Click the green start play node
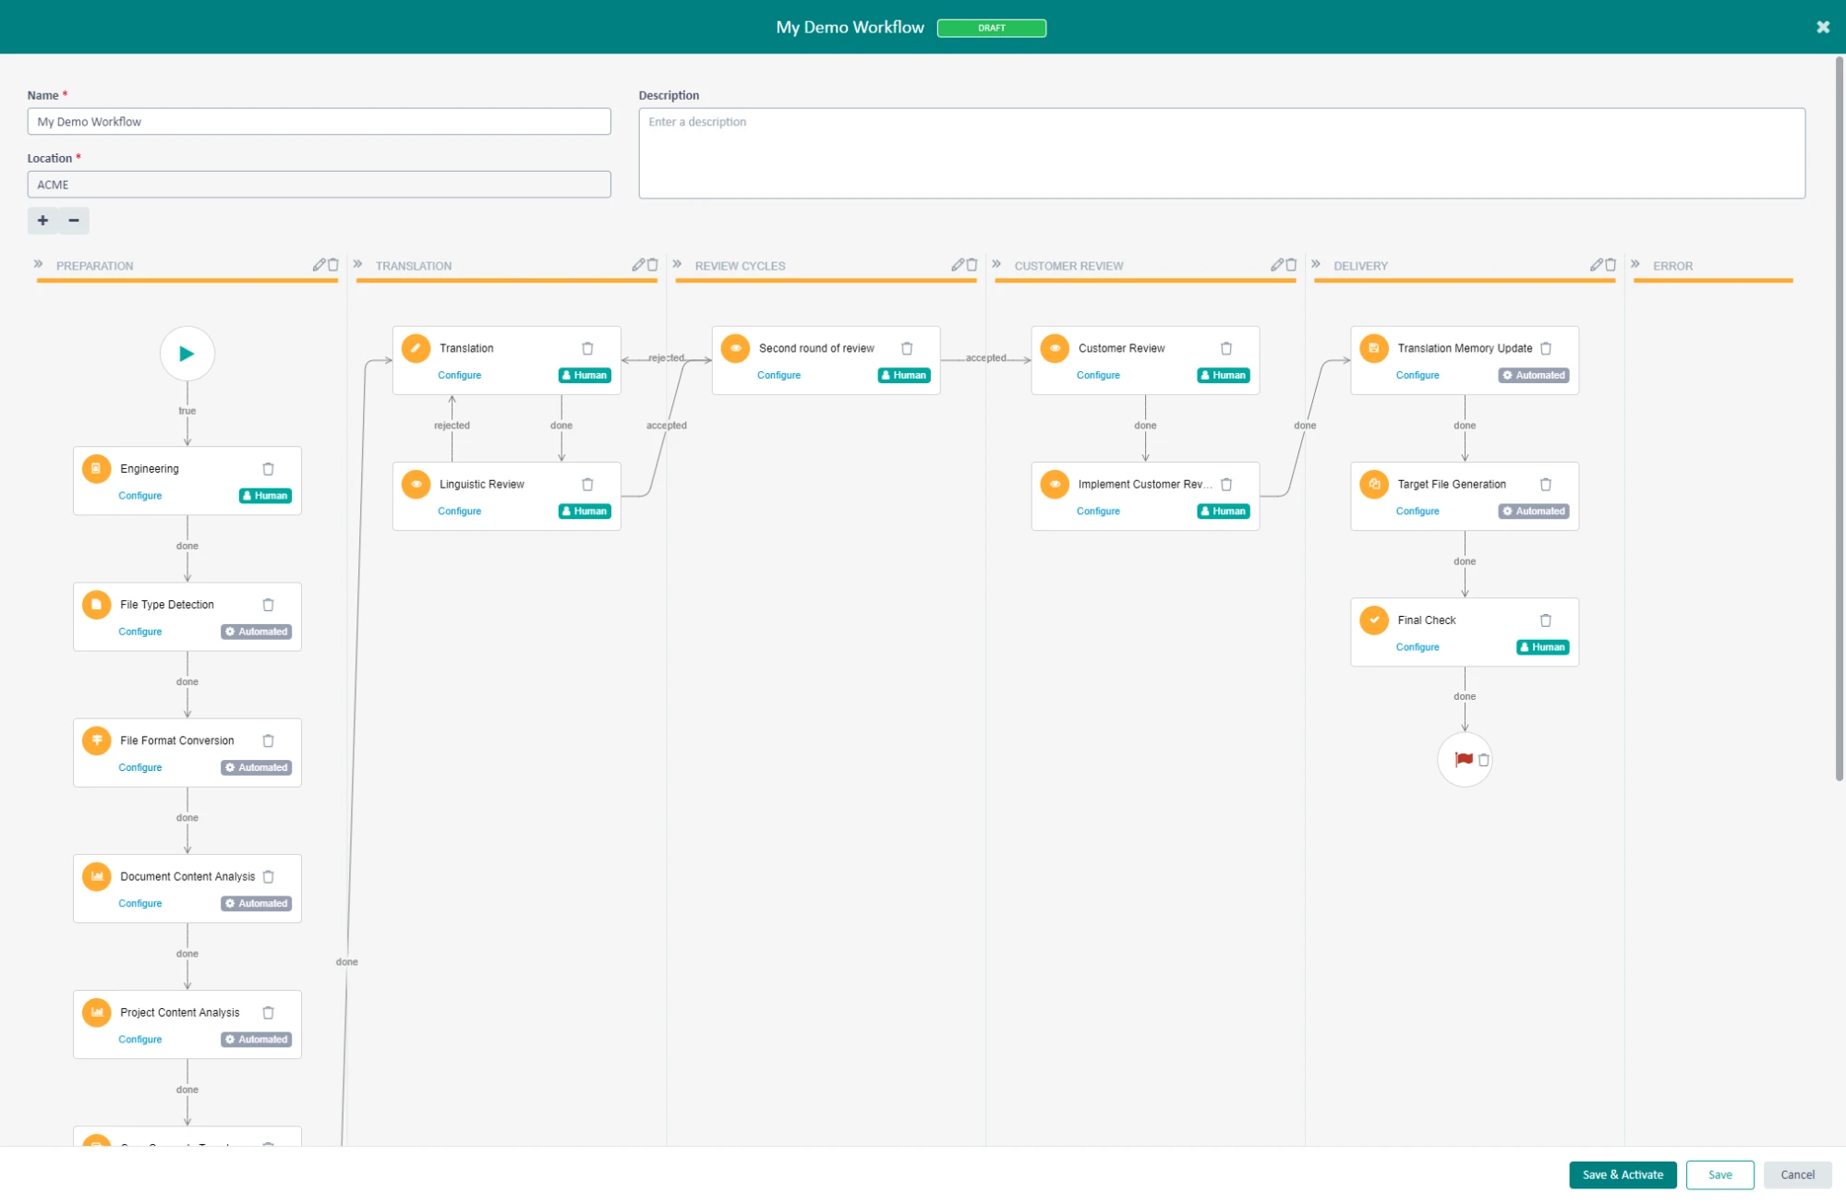This screenshot has height=1204, width=1846. [187, 354]
